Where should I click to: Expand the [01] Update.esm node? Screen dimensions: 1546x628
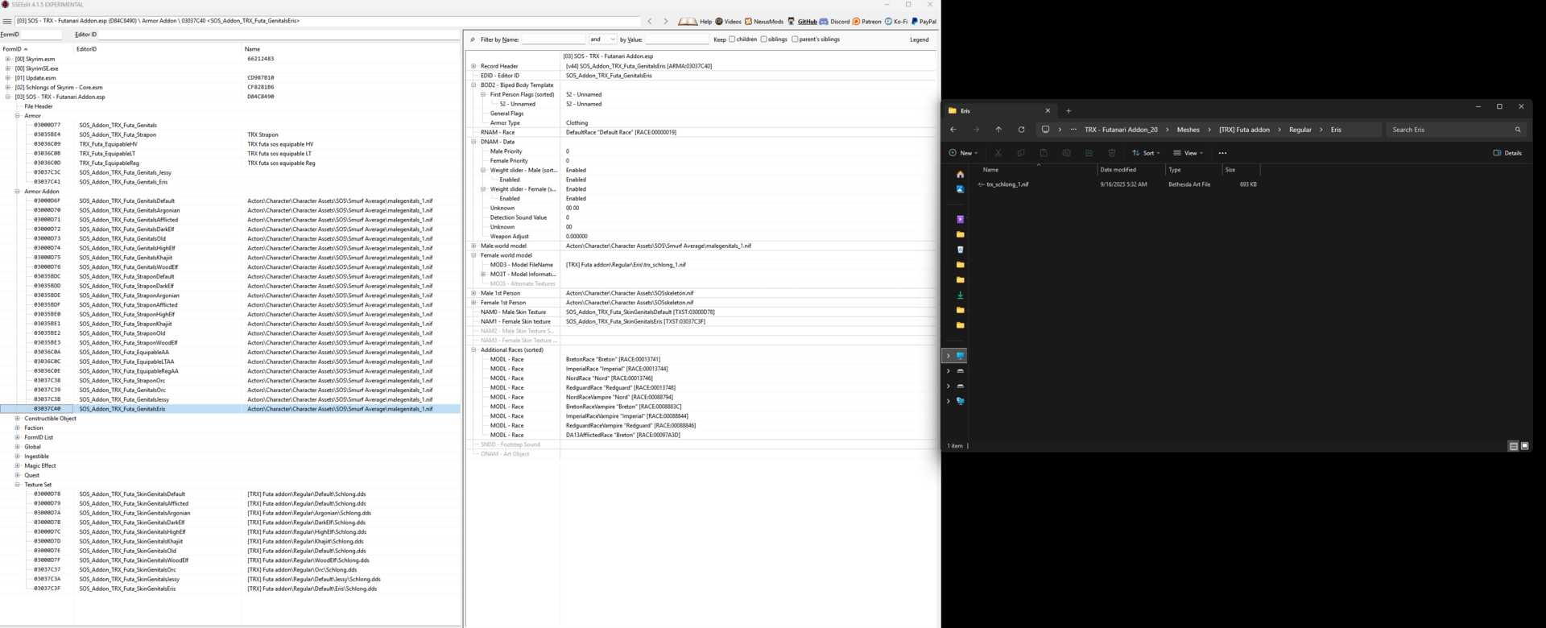point(8,78)
